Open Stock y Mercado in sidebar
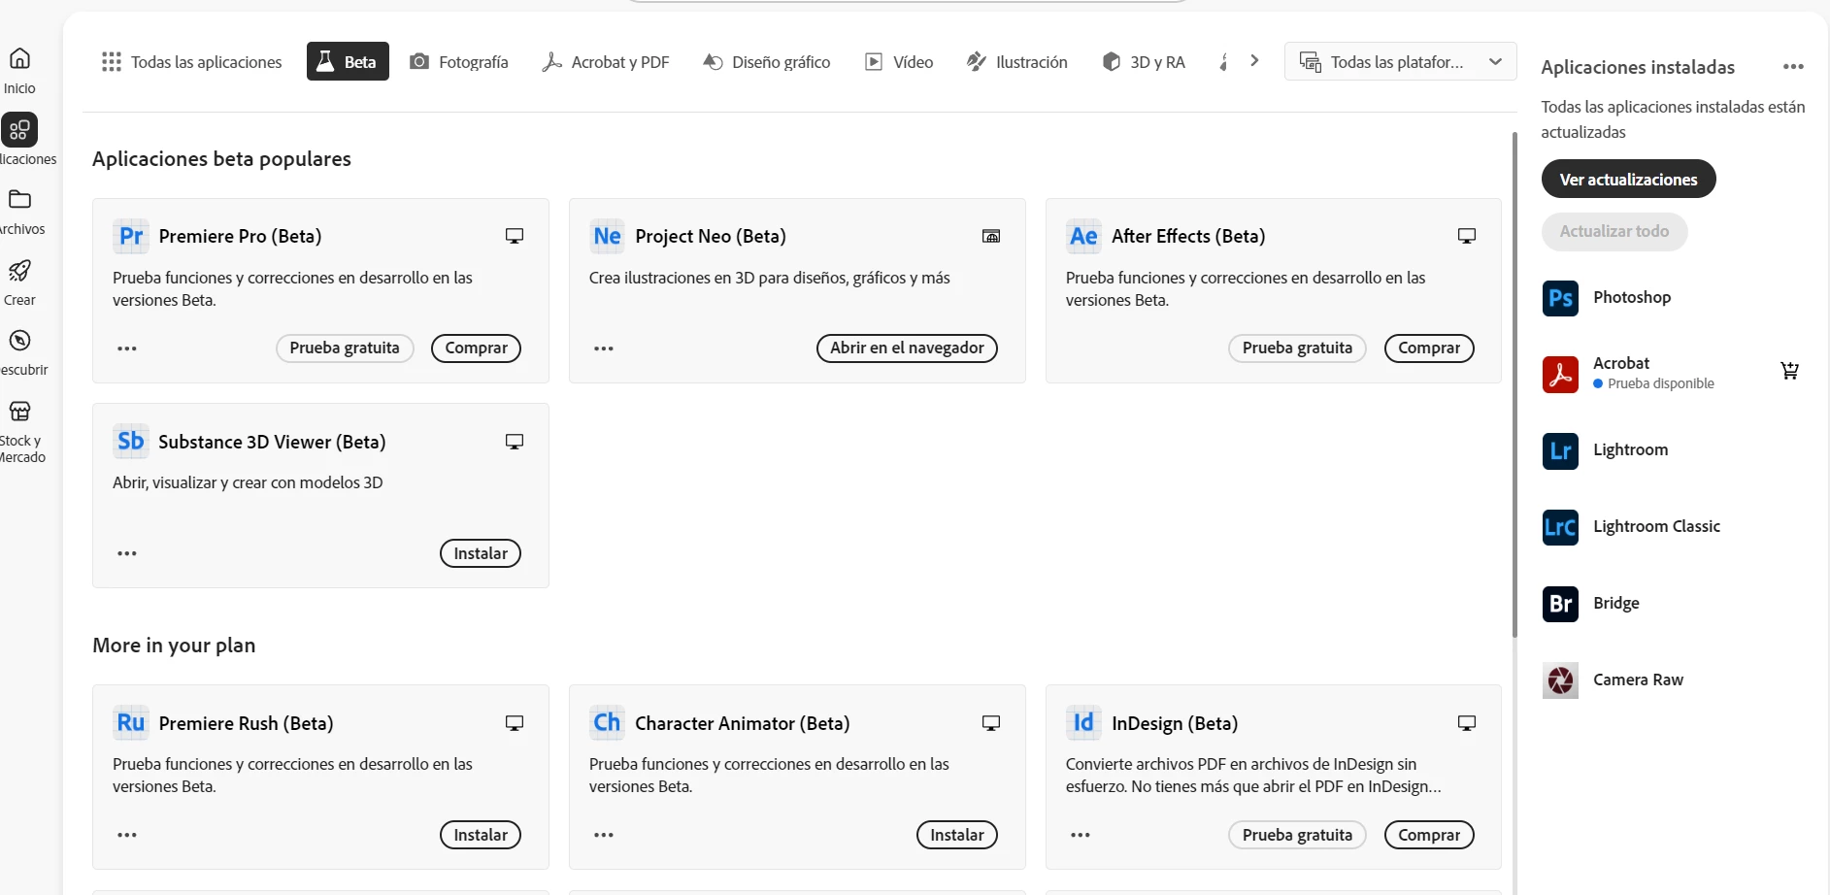 19,431
